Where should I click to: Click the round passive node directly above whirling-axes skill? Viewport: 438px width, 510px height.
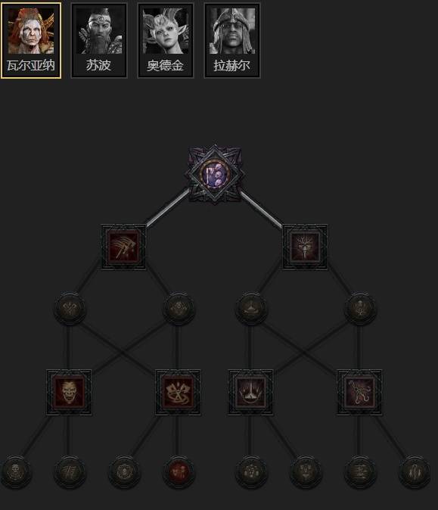click(179, 308)
